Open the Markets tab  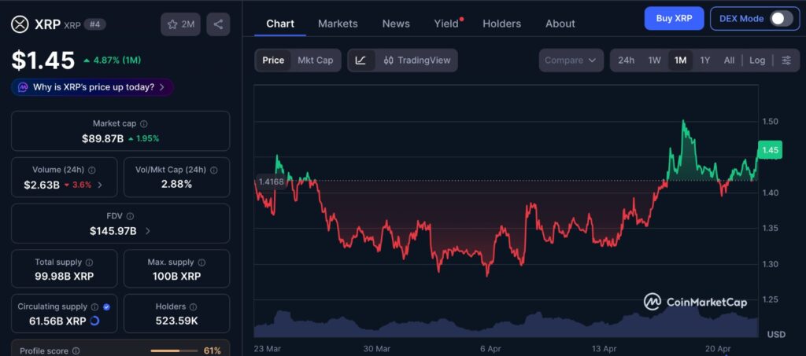[338, 24]
